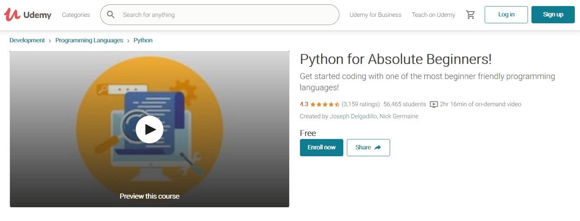Go to the Development breadcrumb
This screenshot has width=580, height=221.
[27, 40]
